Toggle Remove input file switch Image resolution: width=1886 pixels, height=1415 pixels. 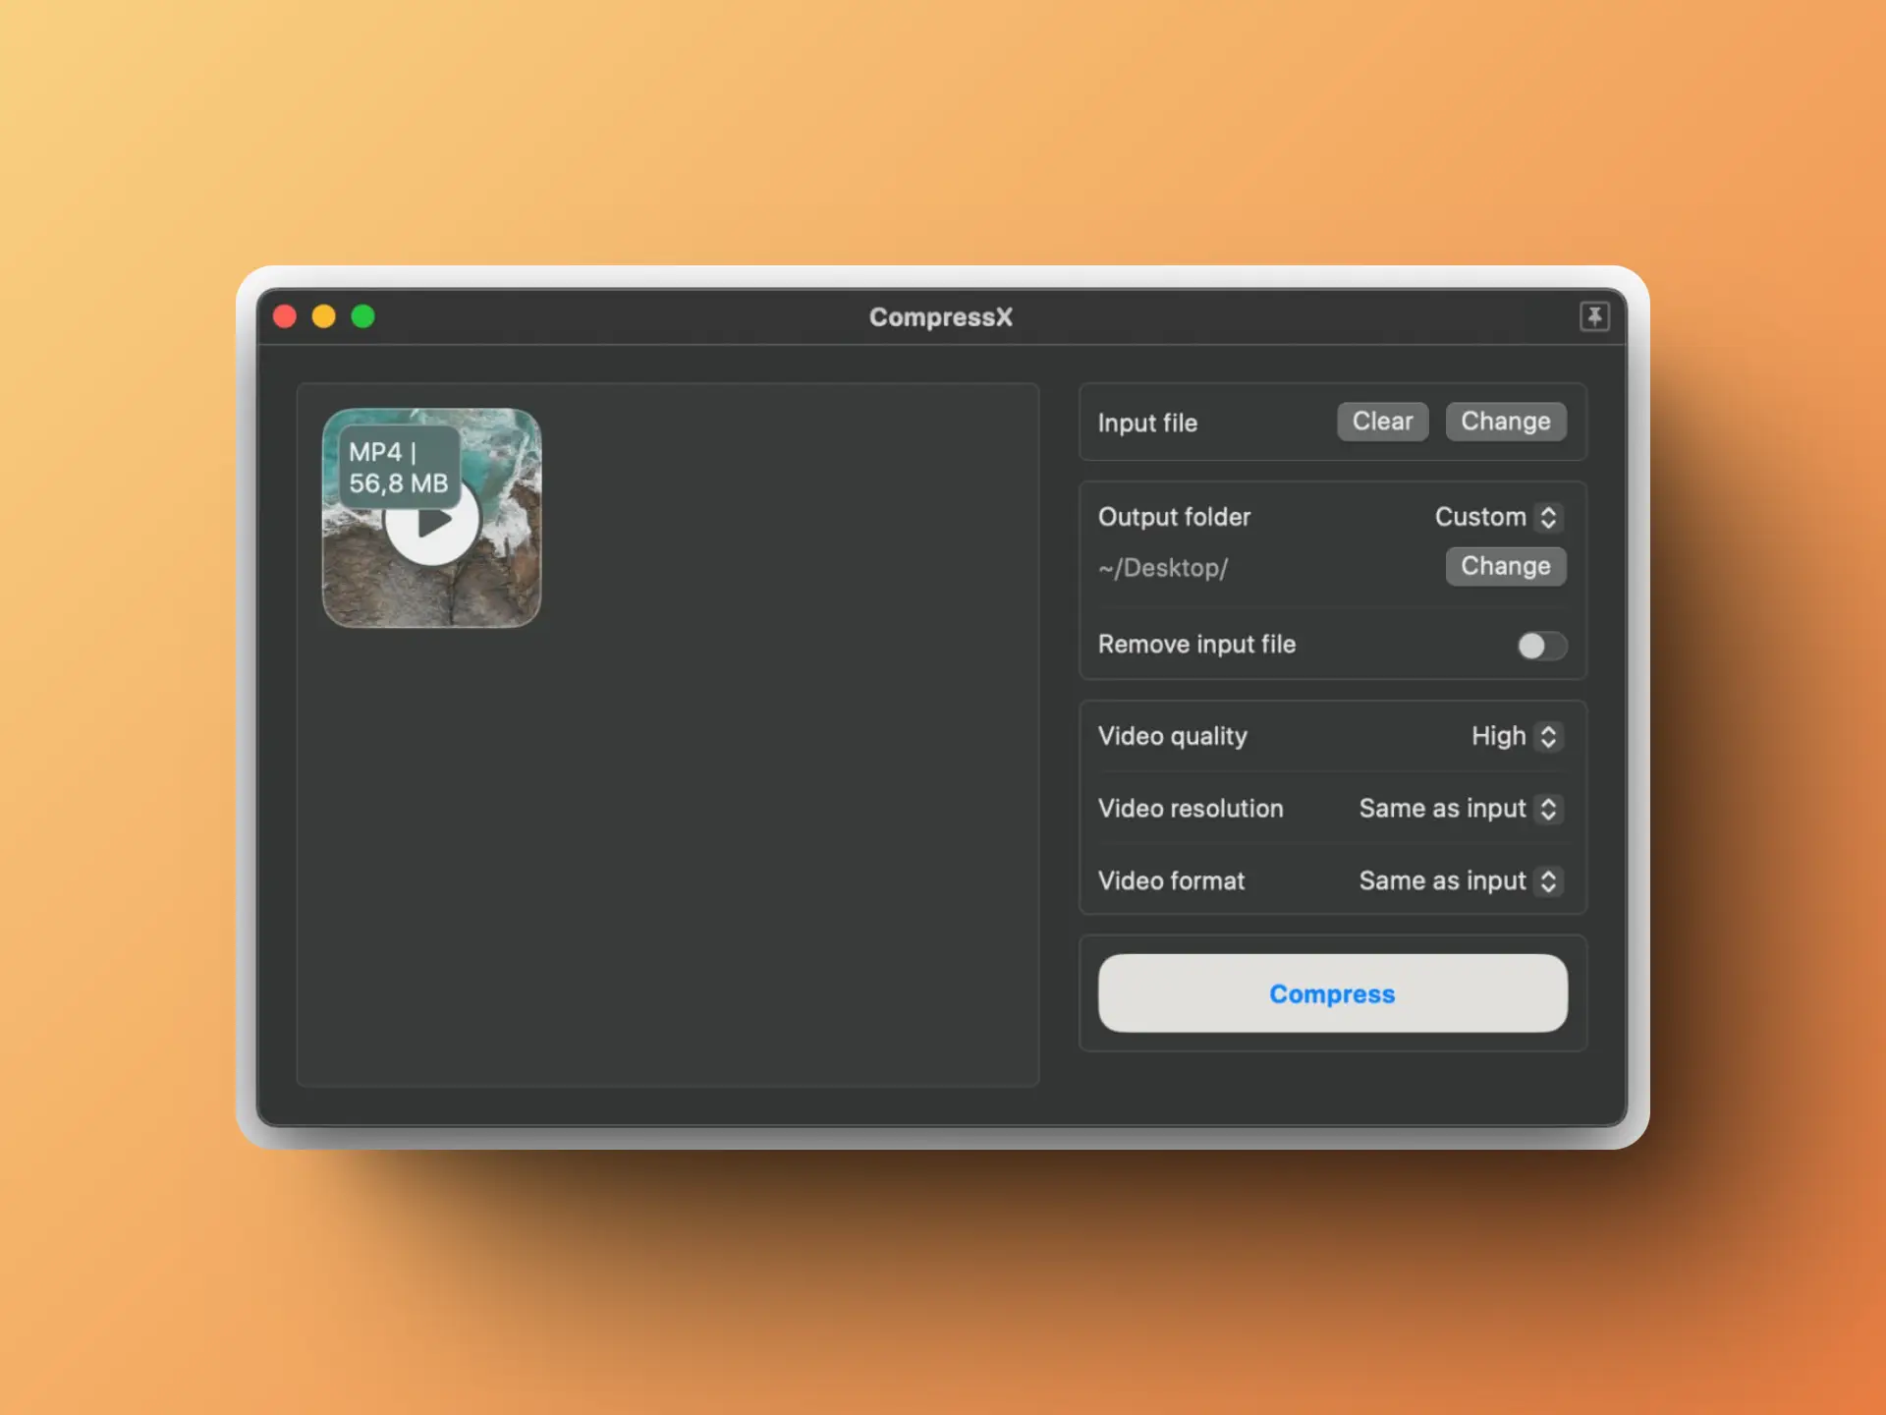click(x=1541, y=646)
